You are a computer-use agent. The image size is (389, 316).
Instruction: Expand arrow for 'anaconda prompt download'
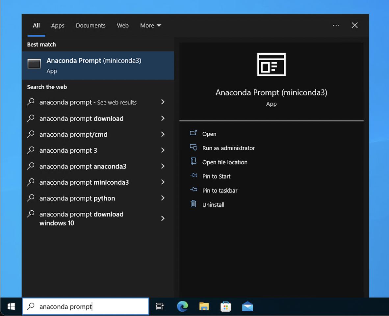tap(163, 118)
